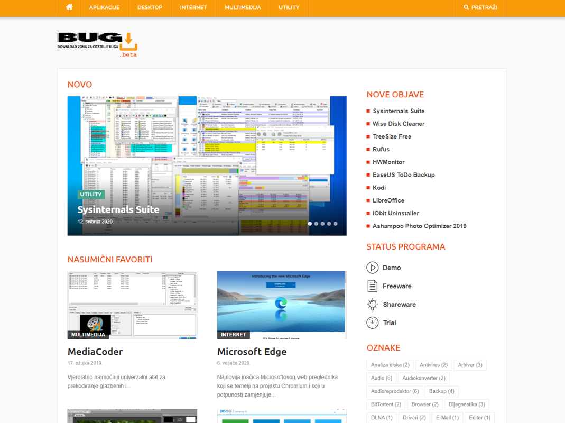The image size is (565, 423).
Task: Open the Microsoft Edge article title
Action: pos(252,352)
